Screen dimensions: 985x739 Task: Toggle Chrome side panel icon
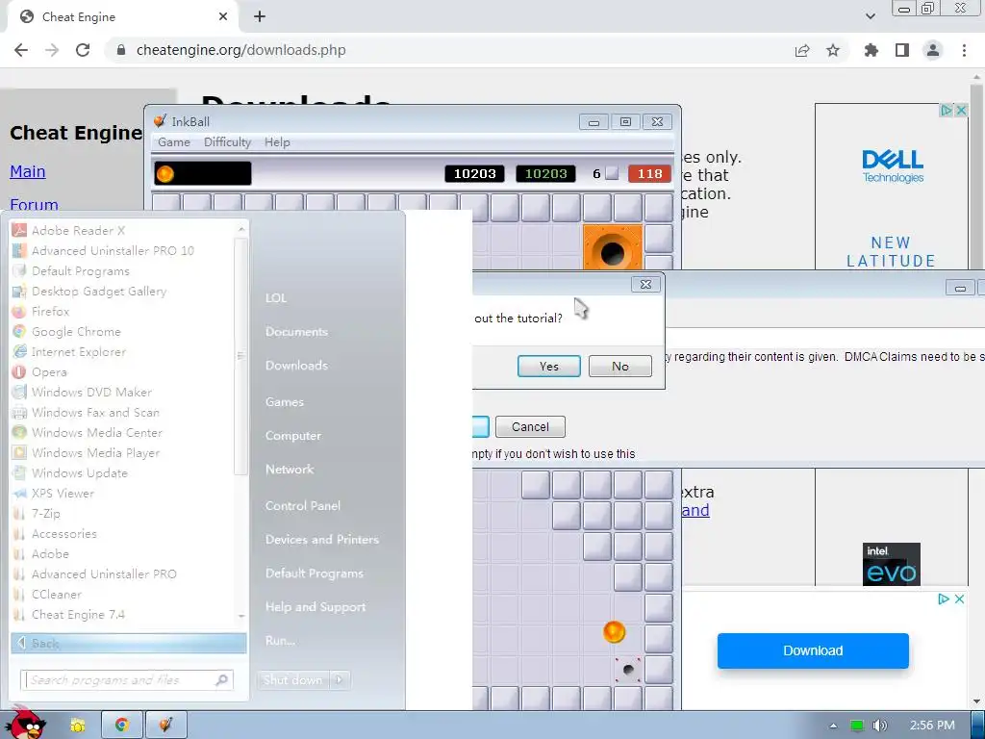[902, 50]
